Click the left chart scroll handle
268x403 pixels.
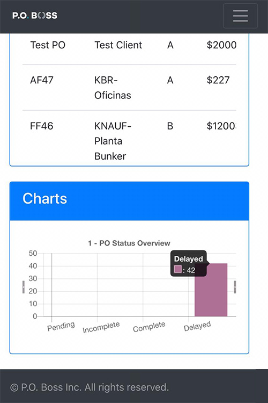24,287
